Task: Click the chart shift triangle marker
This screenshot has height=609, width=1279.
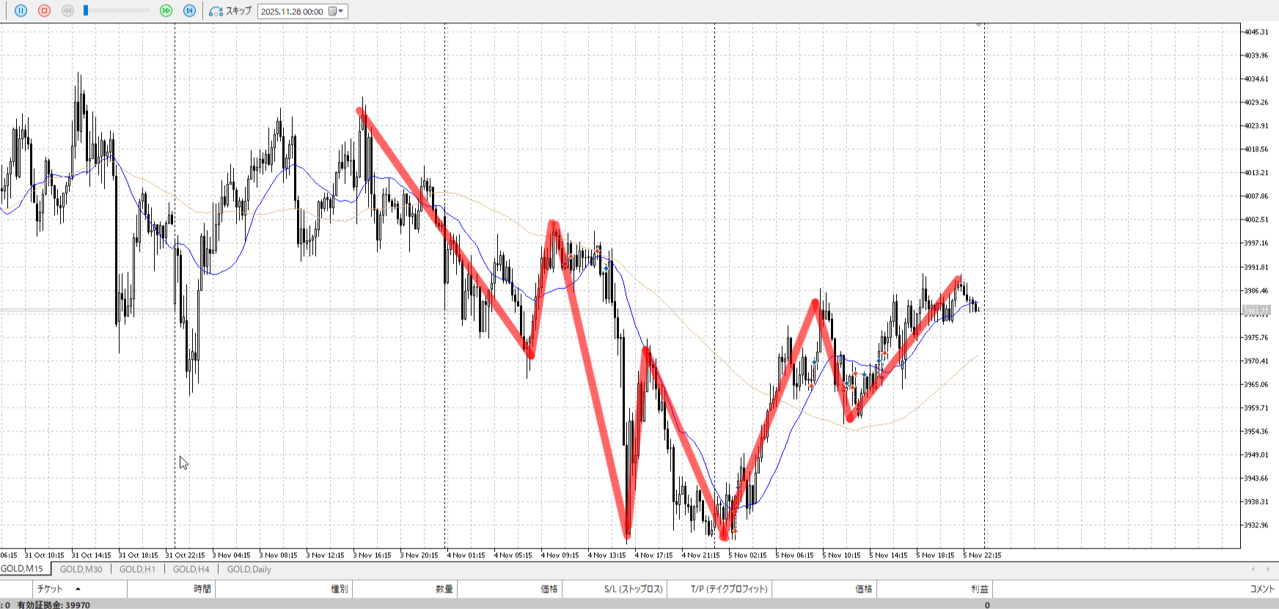Action: coord(978,26)
